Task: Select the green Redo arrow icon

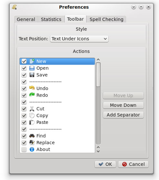Action: [32, 95]
